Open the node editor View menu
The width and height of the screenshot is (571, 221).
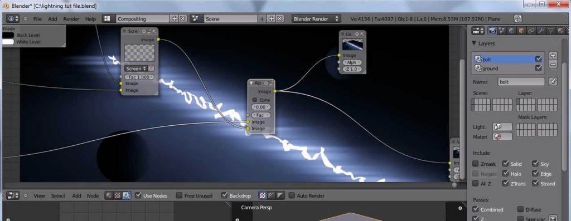(x=40, y=195)
